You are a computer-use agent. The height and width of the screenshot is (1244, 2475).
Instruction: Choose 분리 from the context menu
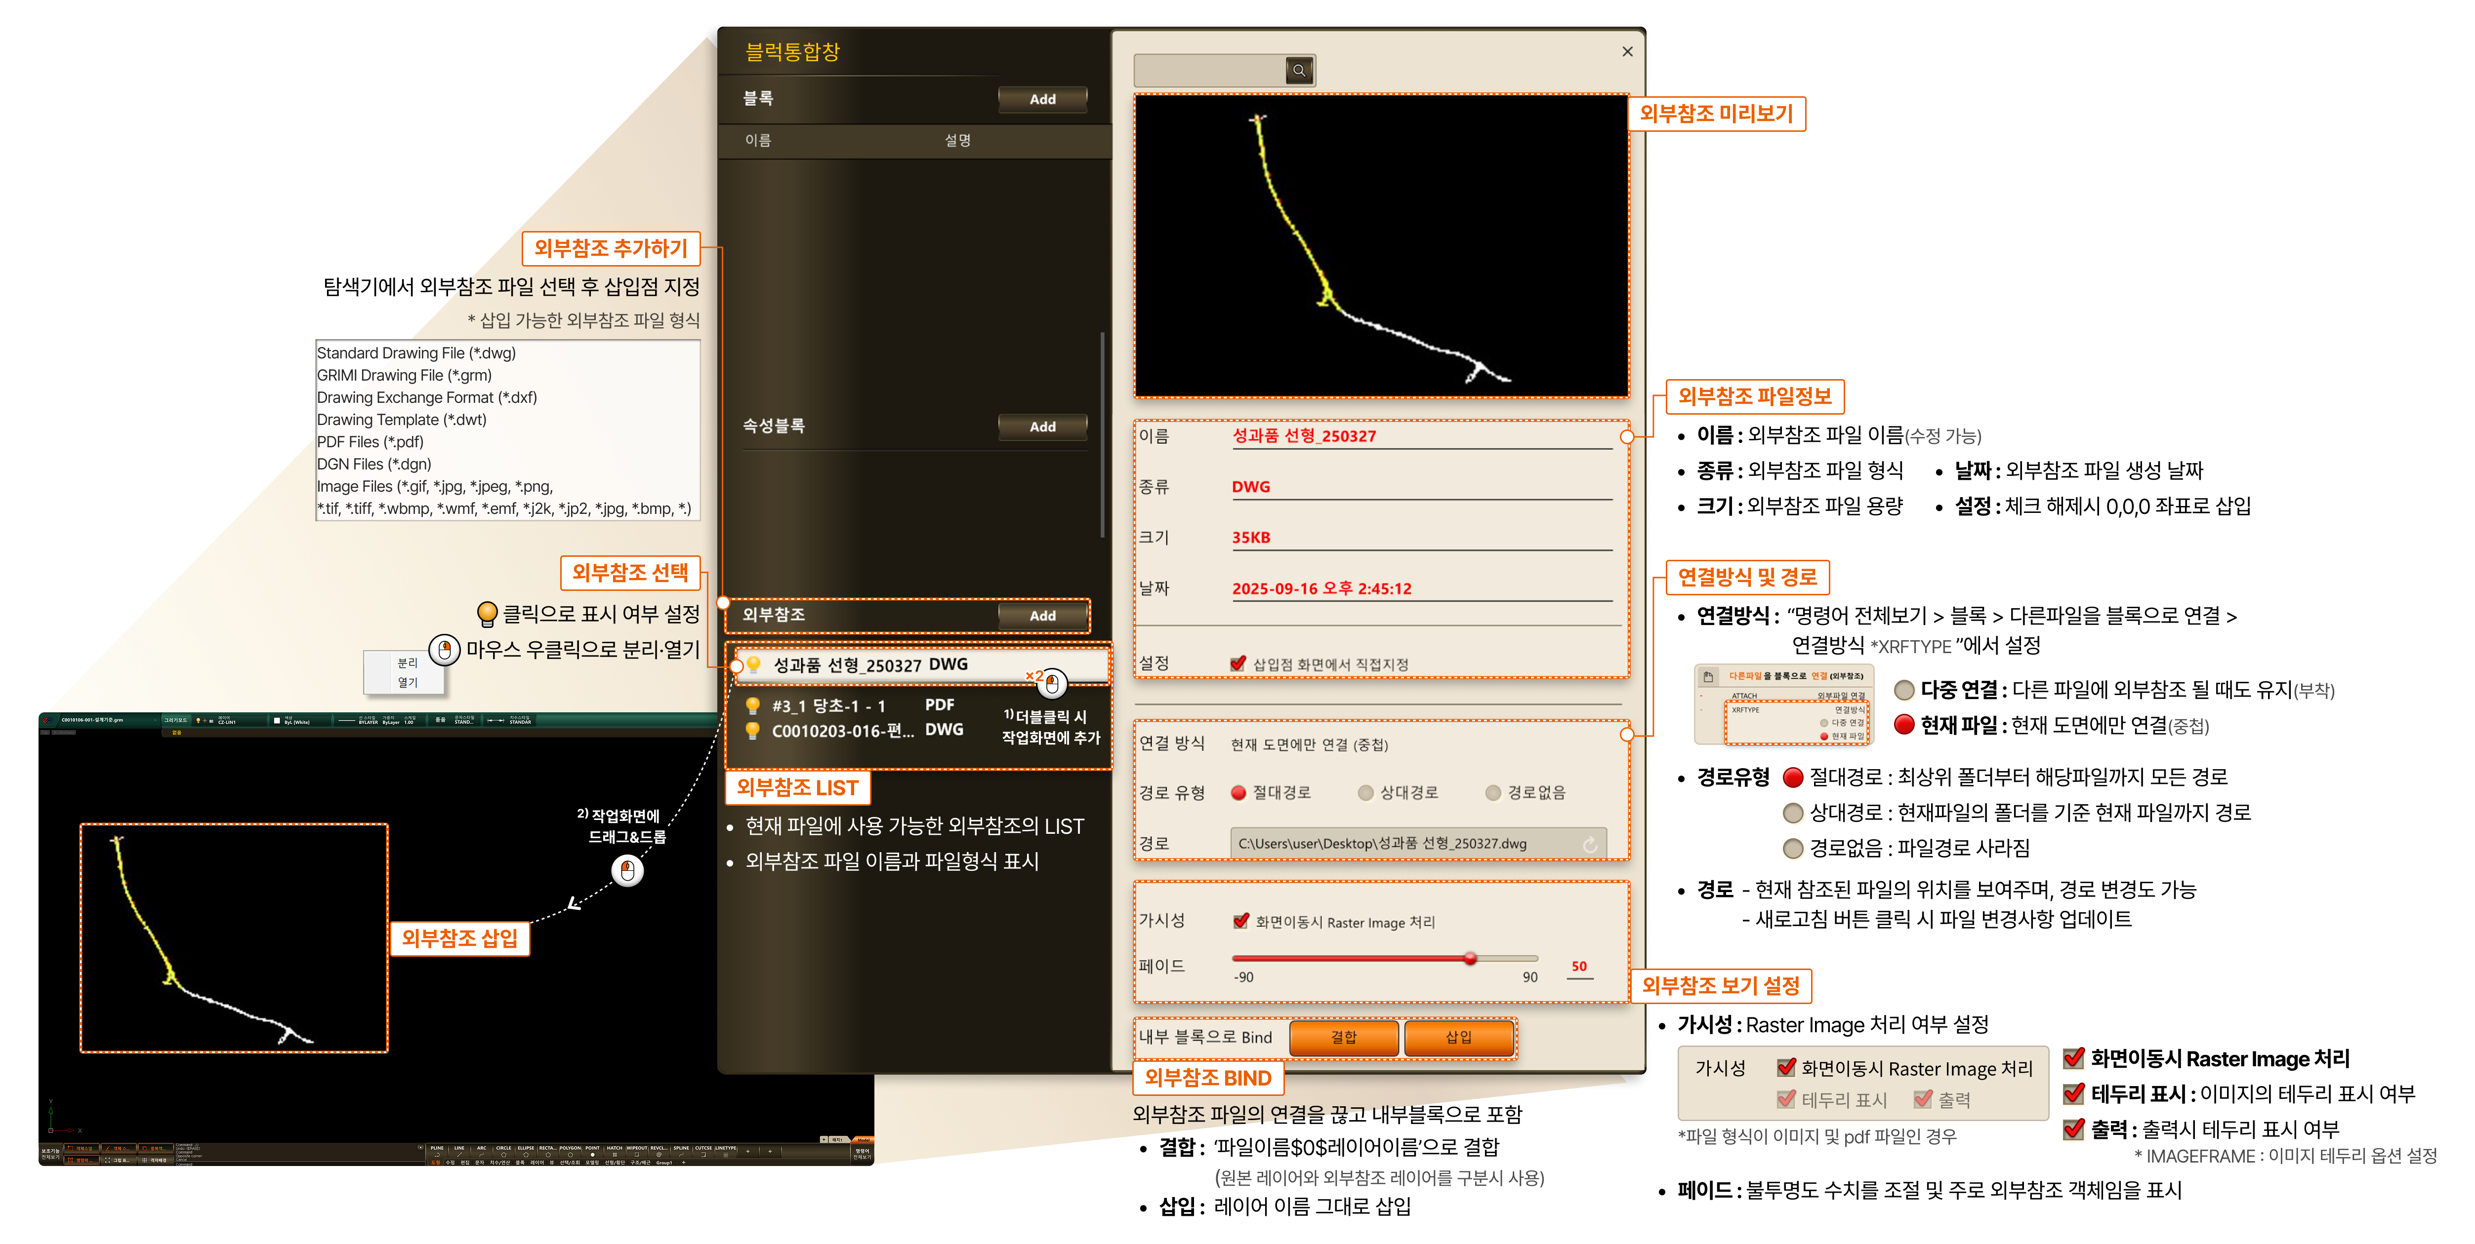click(408, 663)
